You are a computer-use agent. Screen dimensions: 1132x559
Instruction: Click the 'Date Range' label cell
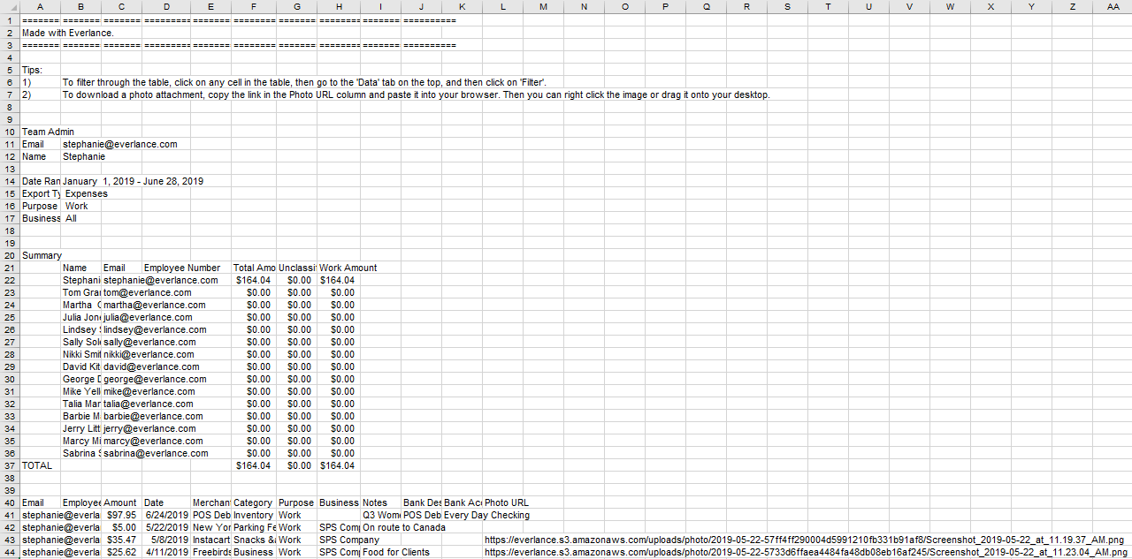(41, 181)
